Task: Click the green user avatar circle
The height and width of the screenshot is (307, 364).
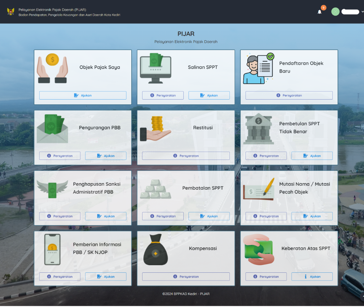Action: 335,12
